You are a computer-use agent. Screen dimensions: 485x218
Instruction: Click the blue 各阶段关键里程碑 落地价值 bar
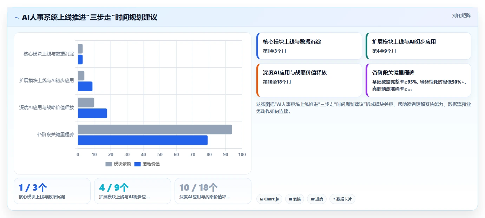click(x=143, y=140)
